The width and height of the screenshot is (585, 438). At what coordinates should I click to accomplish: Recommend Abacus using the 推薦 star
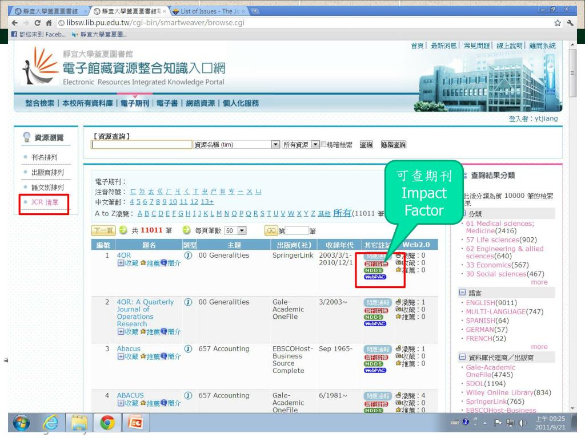(x=150, y=356)
